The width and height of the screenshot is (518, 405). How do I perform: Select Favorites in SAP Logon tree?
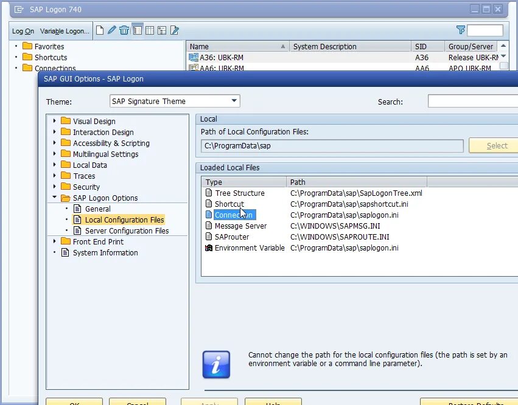(x=49, y=47)
